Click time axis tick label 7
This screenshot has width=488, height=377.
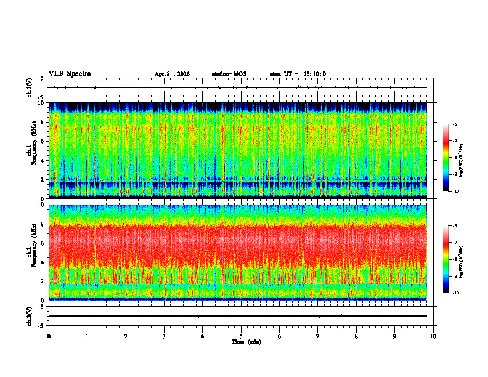pyautogui.click(x=318, y=336)
